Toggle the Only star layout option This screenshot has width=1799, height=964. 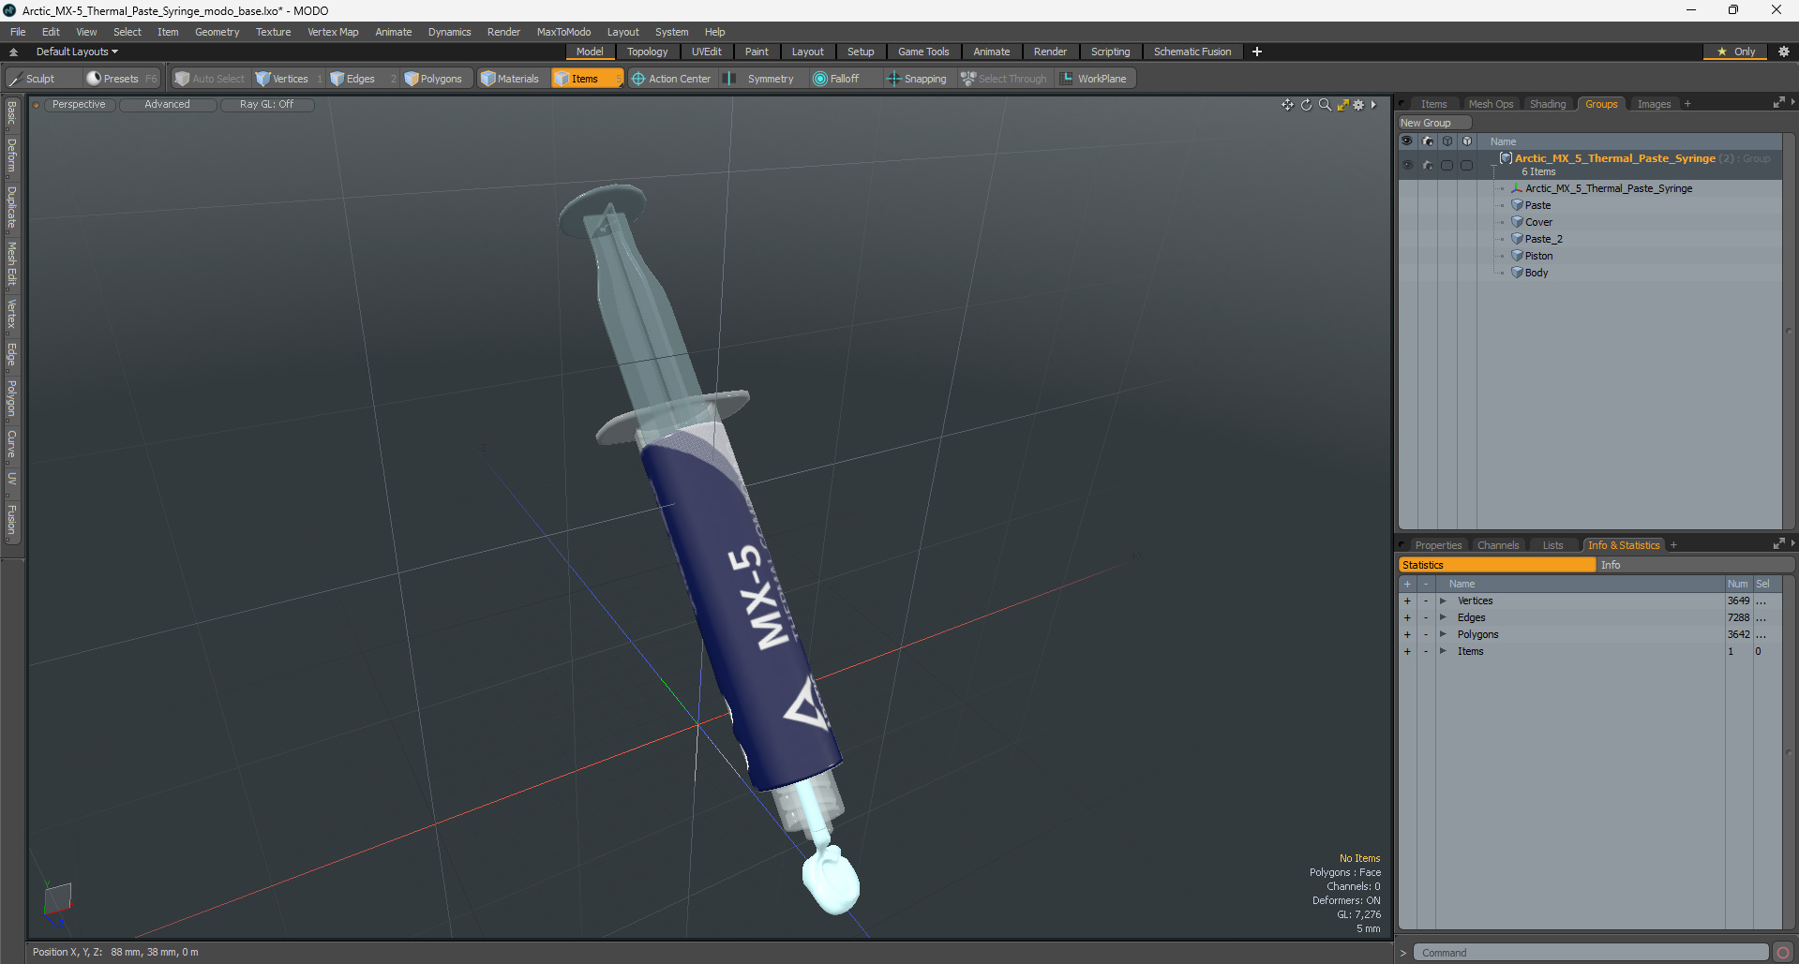[1735, 52]
